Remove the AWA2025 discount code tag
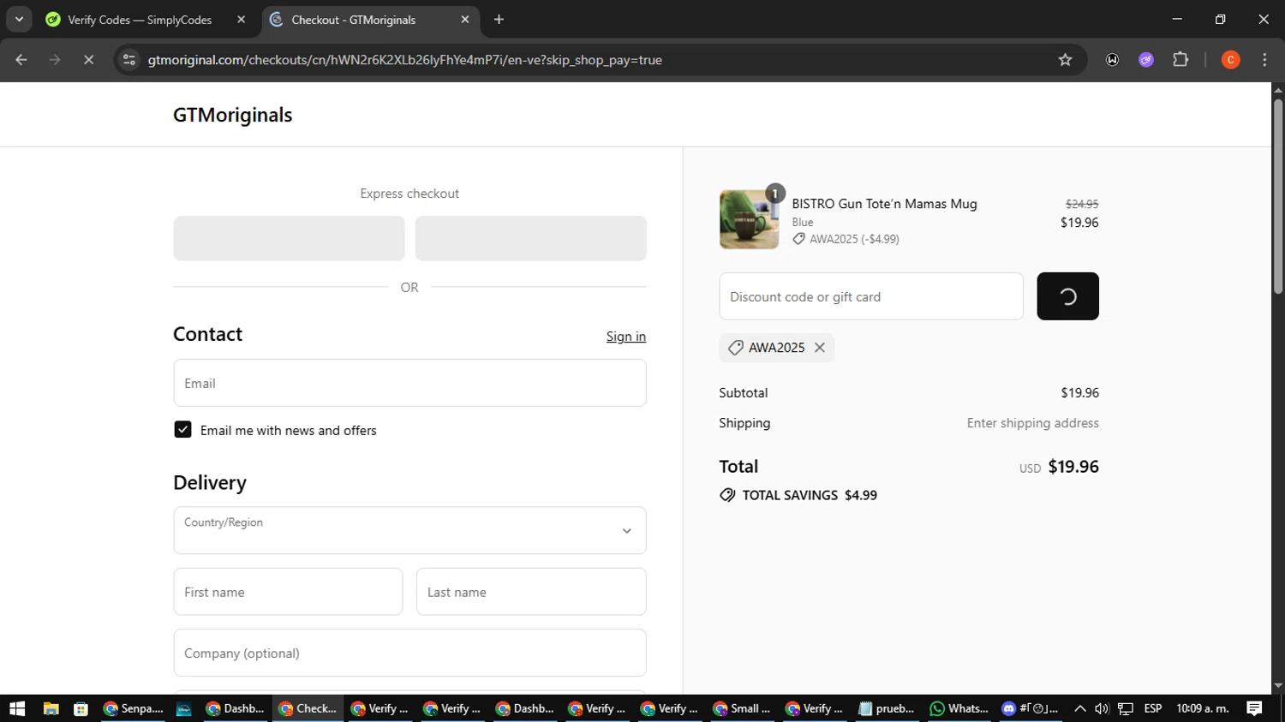The height and width of the screenshot is (722, 1285). point(820,348)
